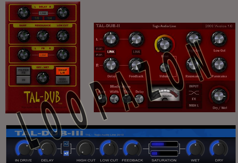238x163 pixels.
Task: Toggle the highlighted lower x2 button
Action: 66,153
